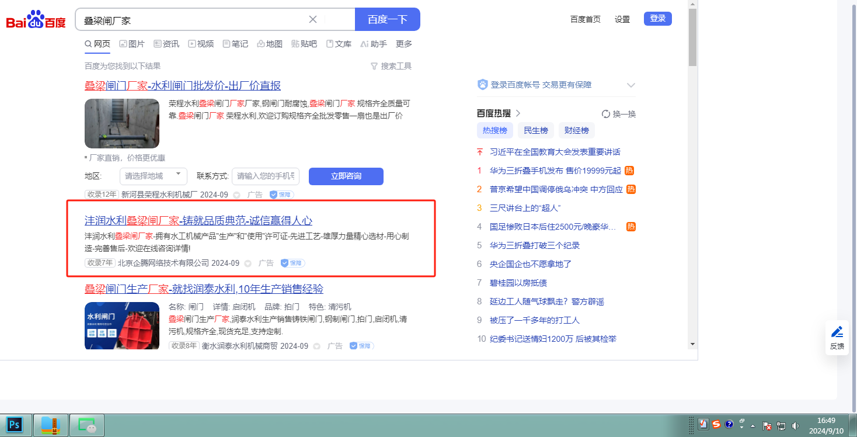Click the Baidu logo

pos(36,20)
